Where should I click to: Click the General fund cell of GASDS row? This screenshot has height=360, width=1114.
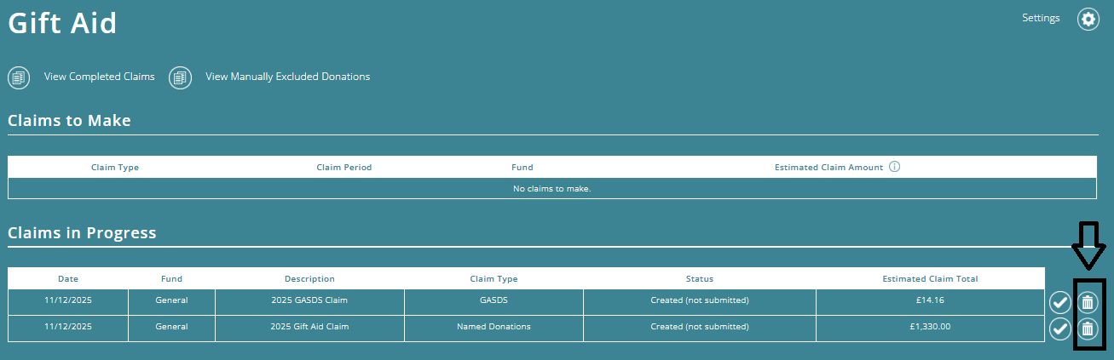pyautogui.click(x=171, y=300)
